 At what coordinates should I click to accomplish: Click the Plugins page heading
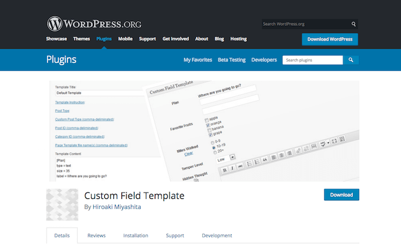tap(61, 59)
